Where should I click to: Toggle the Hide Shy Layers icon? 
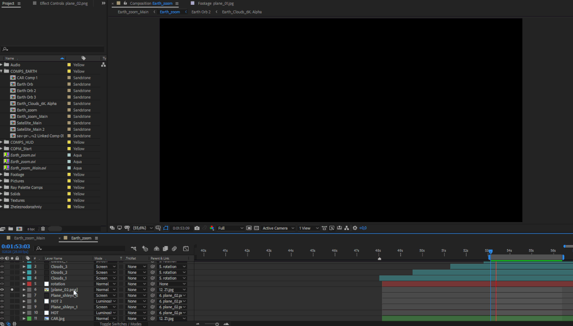(156, 249)
